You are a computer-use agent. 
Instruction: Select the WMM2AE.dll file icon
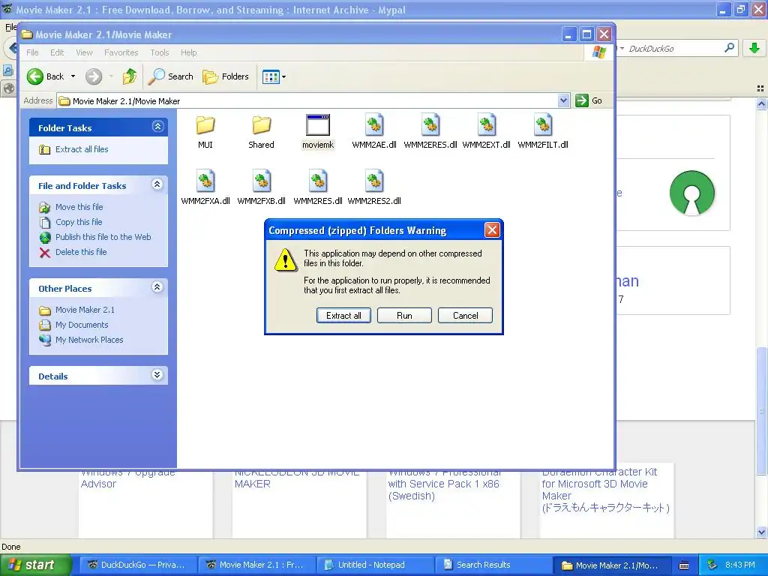[374, 125]
